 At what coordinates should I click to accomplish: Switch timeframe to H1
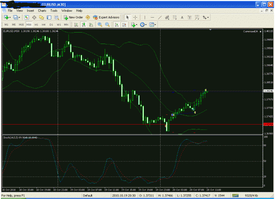tap(37, 25)
